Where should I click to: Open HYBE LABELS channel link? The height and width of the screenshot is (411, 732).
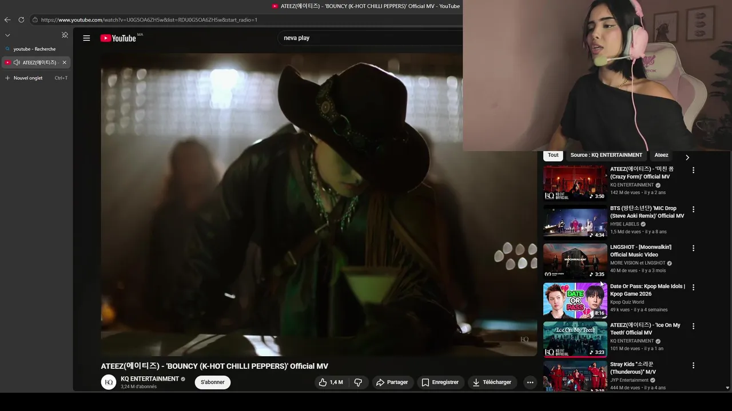point(624,224)
